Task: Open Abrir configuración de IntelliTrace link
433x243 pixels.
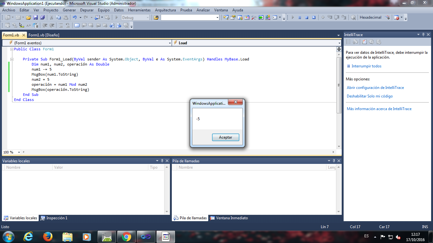Action: coord(375,88)
